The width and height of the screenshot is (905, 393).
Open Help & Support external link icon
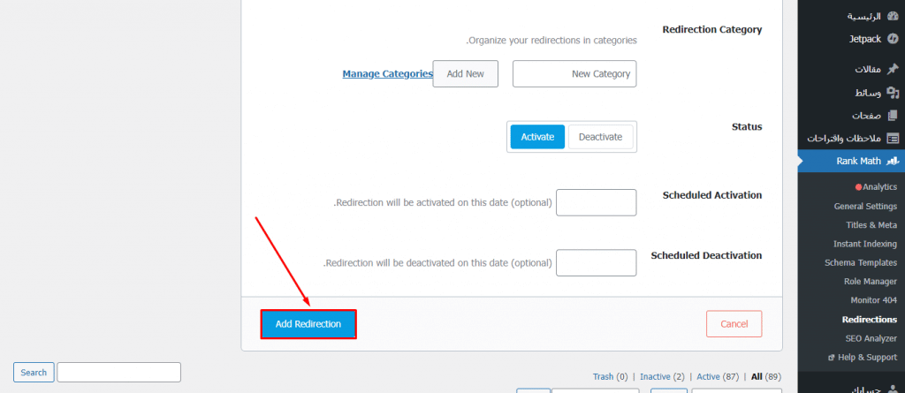click(x=831, y=357)
